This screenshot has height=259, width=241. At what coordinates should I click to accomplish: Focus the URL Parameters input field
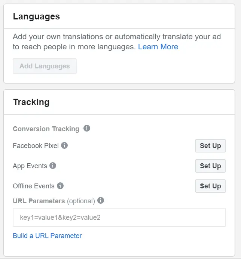[x=119, y=217]
